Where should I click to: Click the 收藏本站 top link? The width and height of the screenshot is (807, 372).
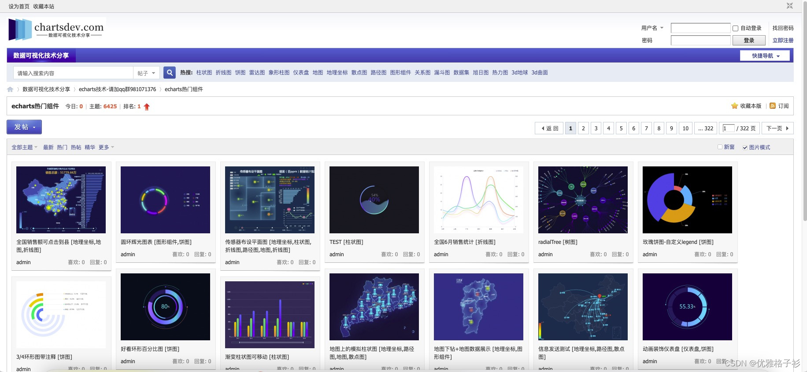44,6
